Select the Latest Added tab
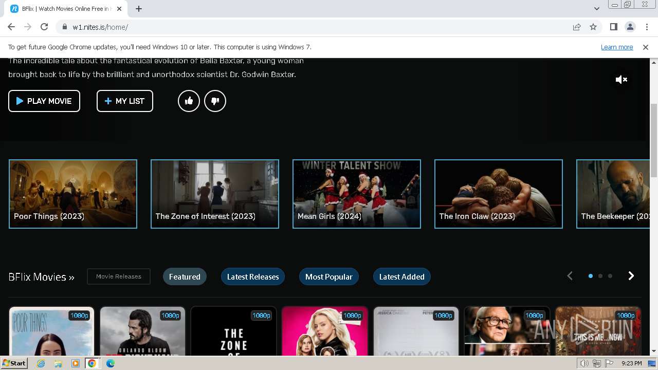The width and height of the screenshot is (658, 370). coord(402,276)
